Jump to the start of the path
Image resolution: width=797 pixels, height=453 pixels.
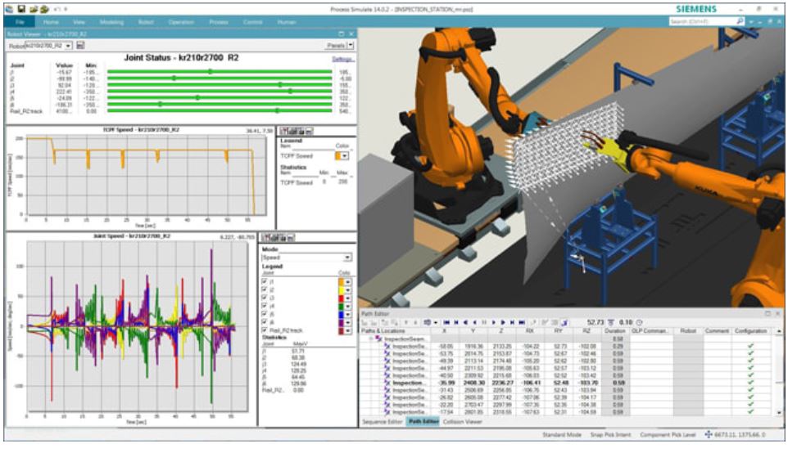(x=446, y=323)
